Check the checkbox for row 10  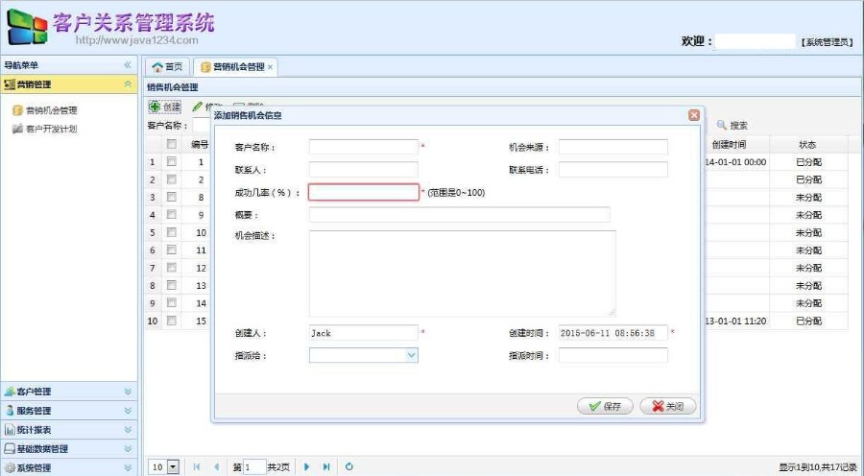[172, 321]
